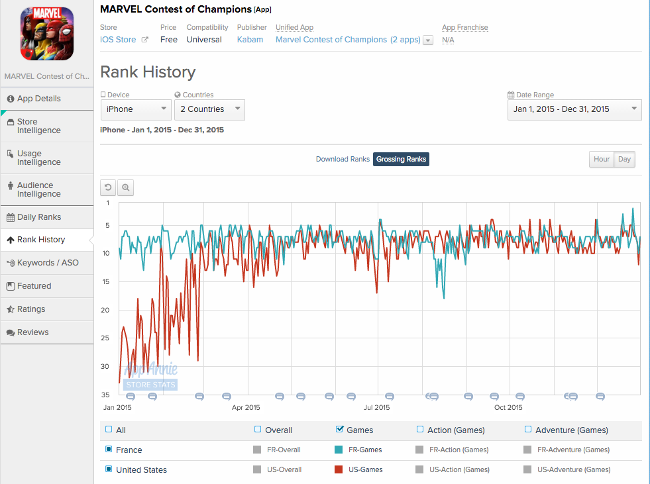This screenshot has height=484, width=650.
Task: Open Usage Intelligence in the sidebar
Action: (47, 158)
